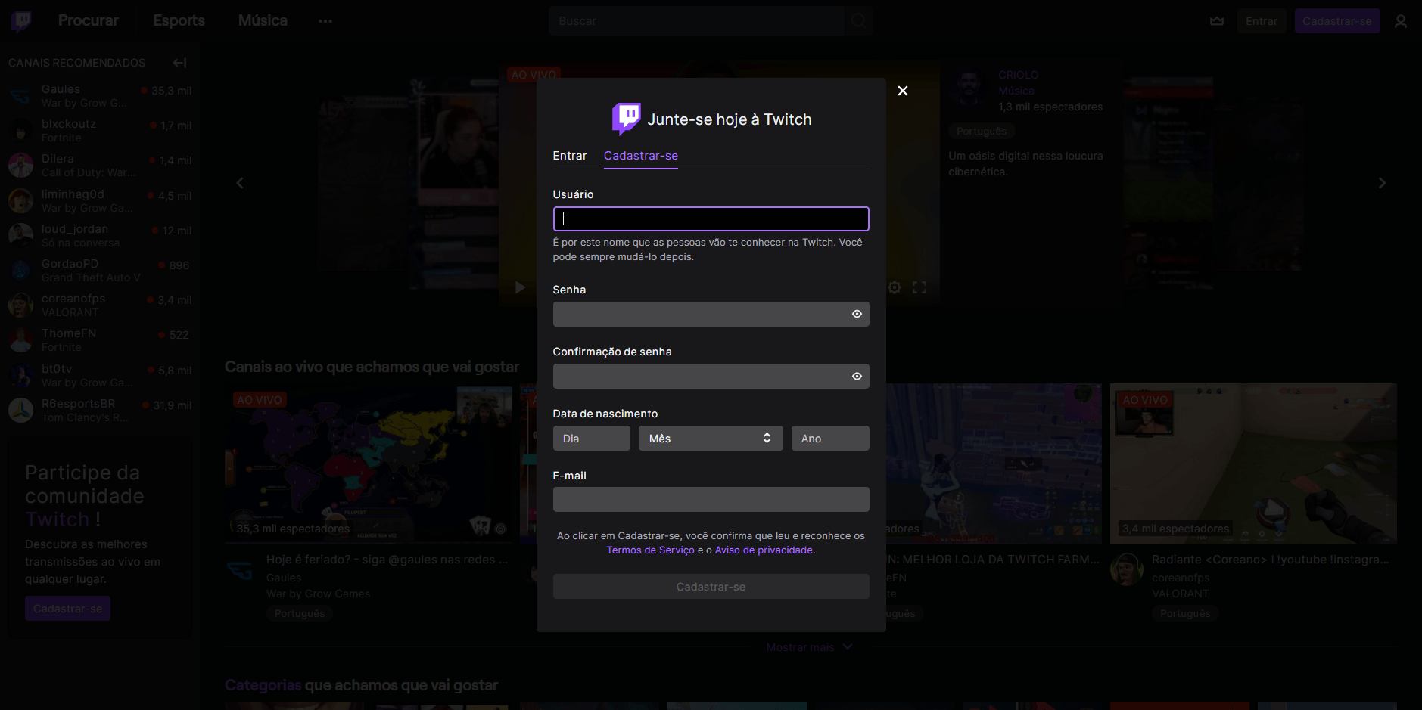Click the Prime crown loot icon

pos(1217,21)
